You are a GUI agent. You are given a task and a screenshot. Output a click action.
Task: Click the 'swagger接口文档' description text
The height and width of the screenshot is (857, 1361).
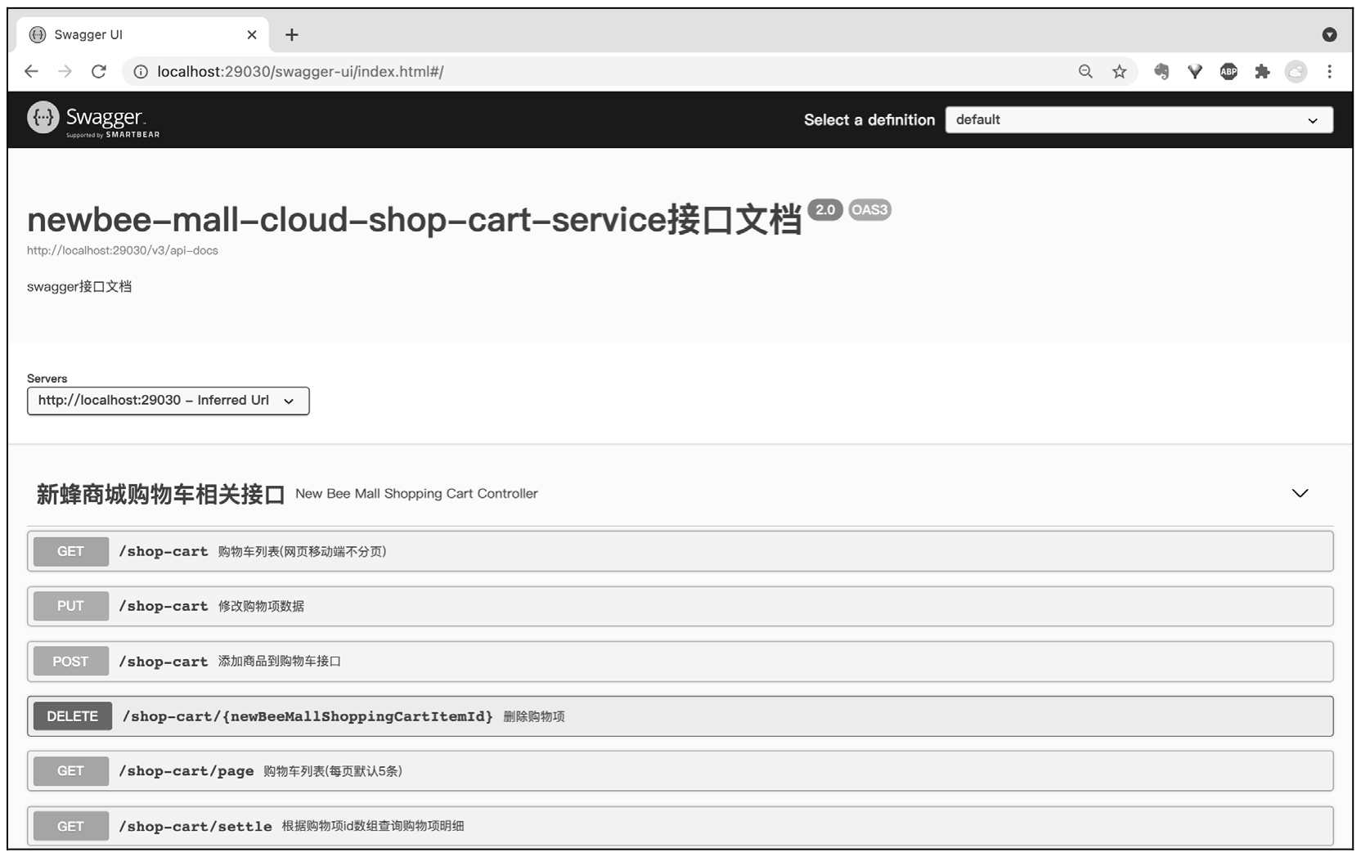[x=79, y=286]
